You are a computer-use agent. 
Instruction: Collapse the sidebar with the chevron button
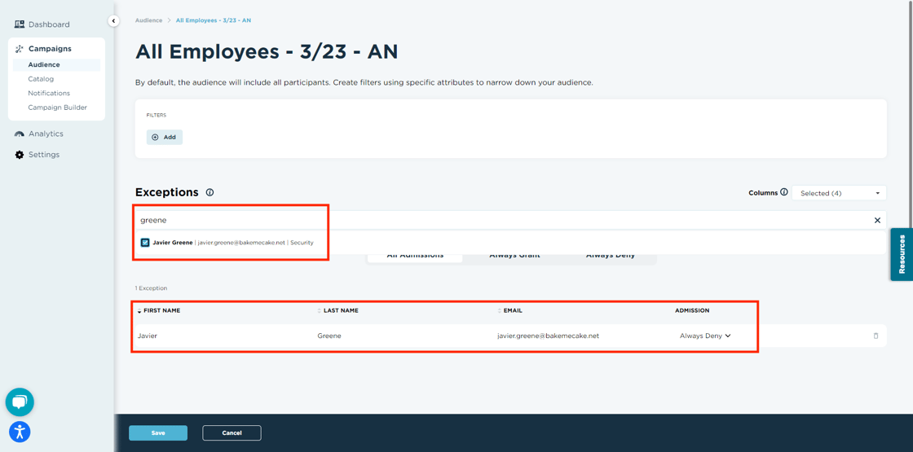coord(113,21)
